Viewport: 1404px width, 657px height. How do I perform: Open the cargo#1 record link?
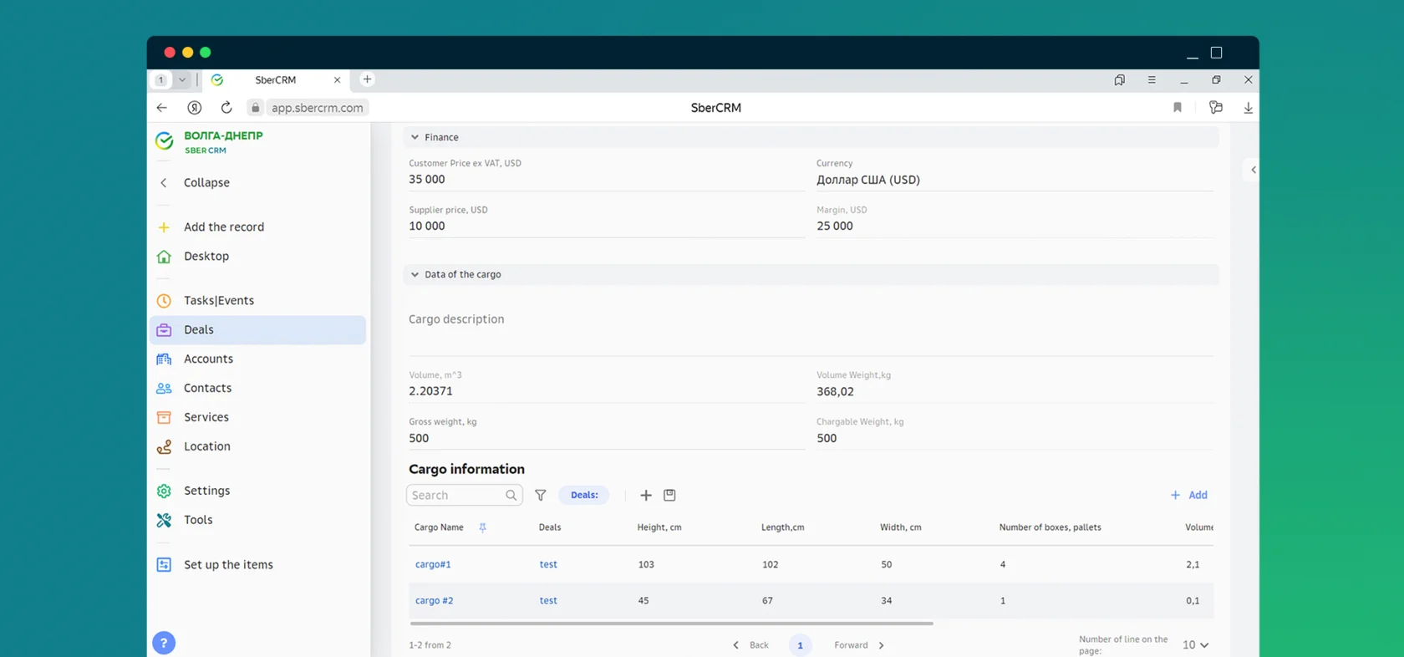pos(433,564)
